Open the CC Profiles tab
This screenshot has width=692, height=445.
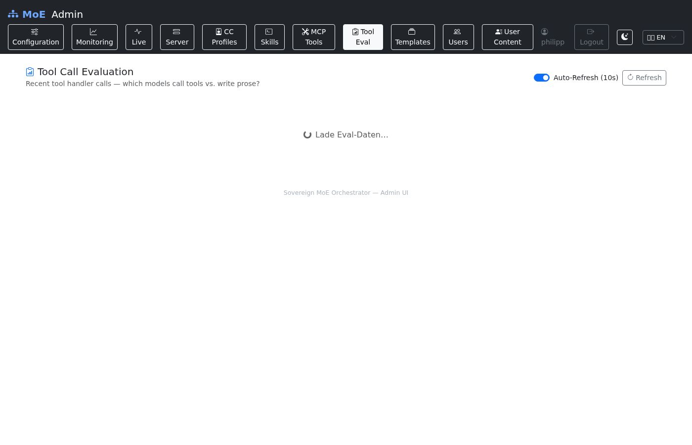click(224, 37)
